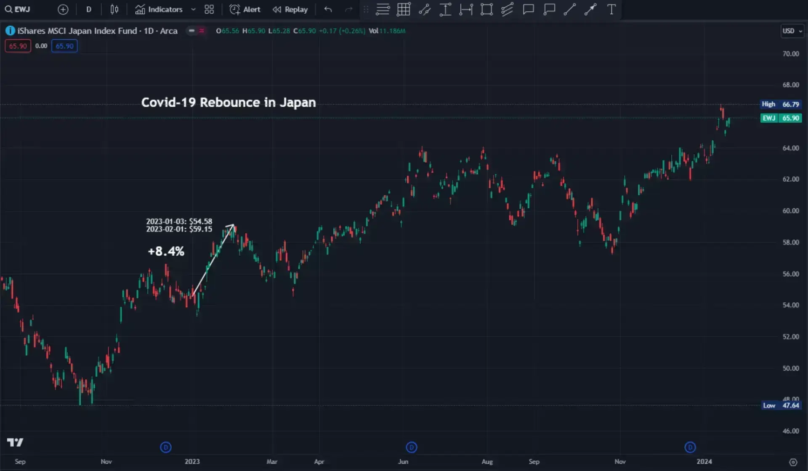Toggle the legend minus collapse indicator
The height and width of the screenshot is (471, 808).
pos(191,31)
